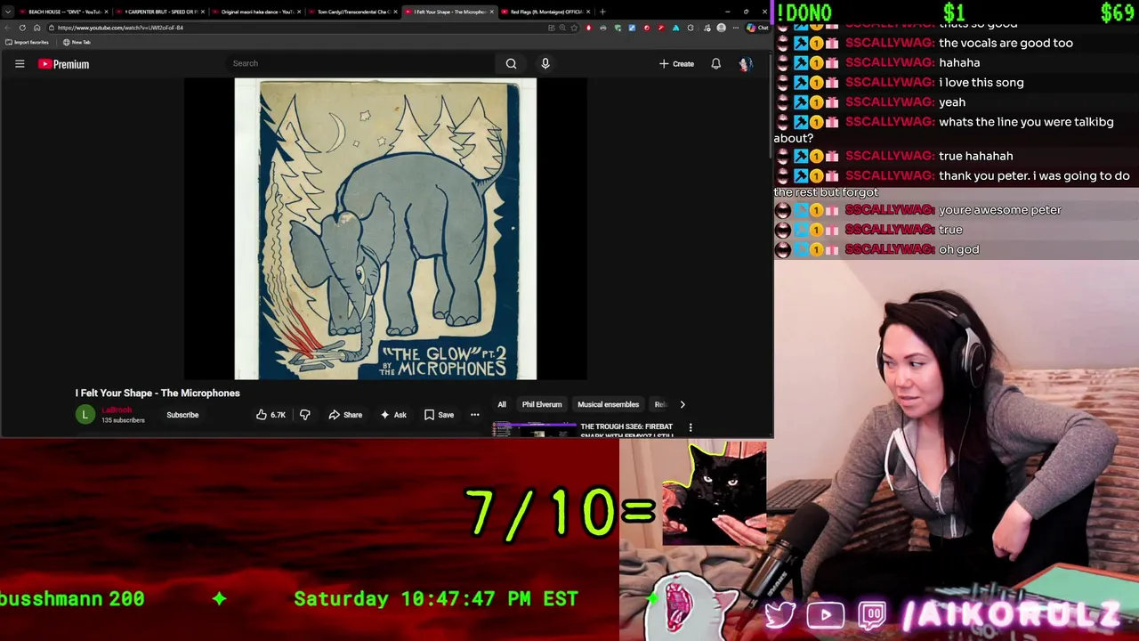Share the I Felt Your Shape video

pos(345,415)
